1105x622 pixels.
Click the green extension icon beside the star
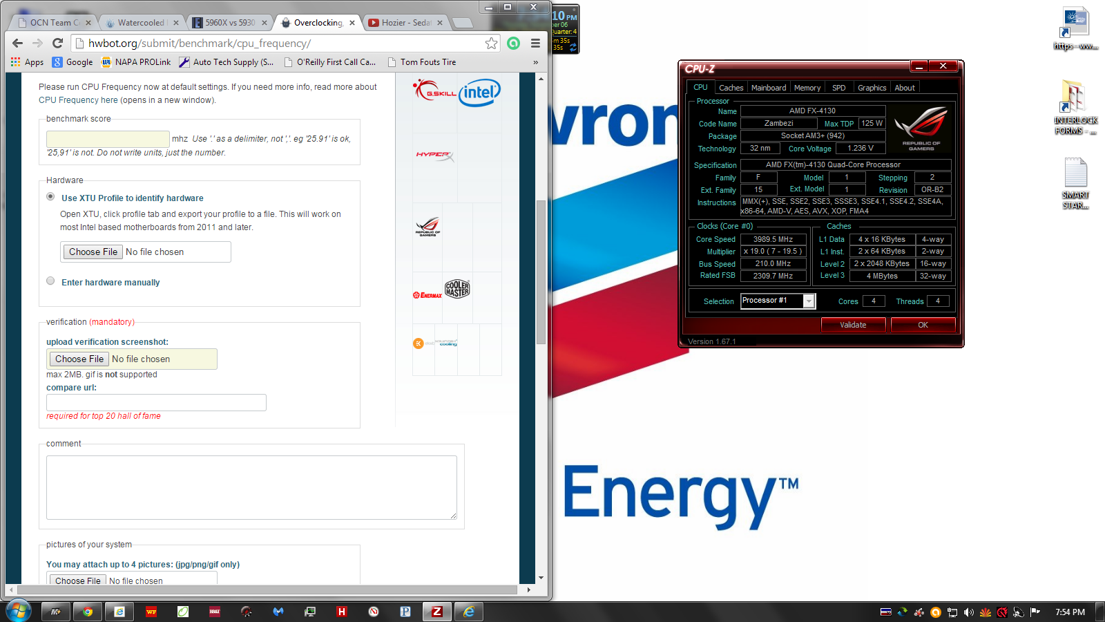(513, 43)
